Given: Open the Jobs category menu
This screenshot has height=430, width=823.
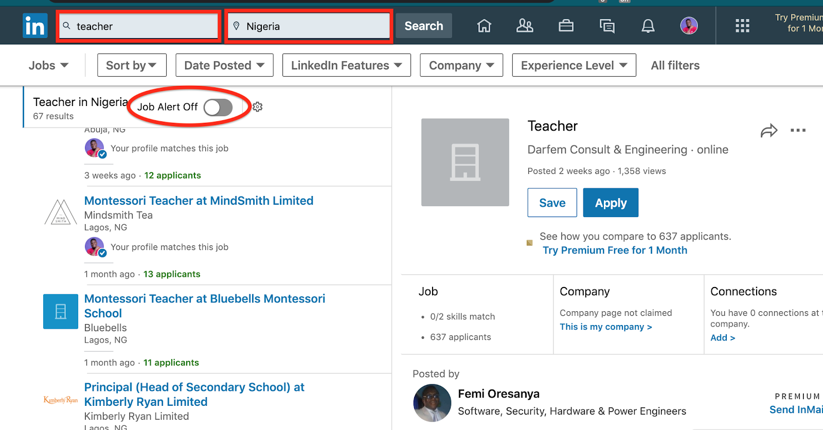Looking at the screenshot, I should [48, 65].
